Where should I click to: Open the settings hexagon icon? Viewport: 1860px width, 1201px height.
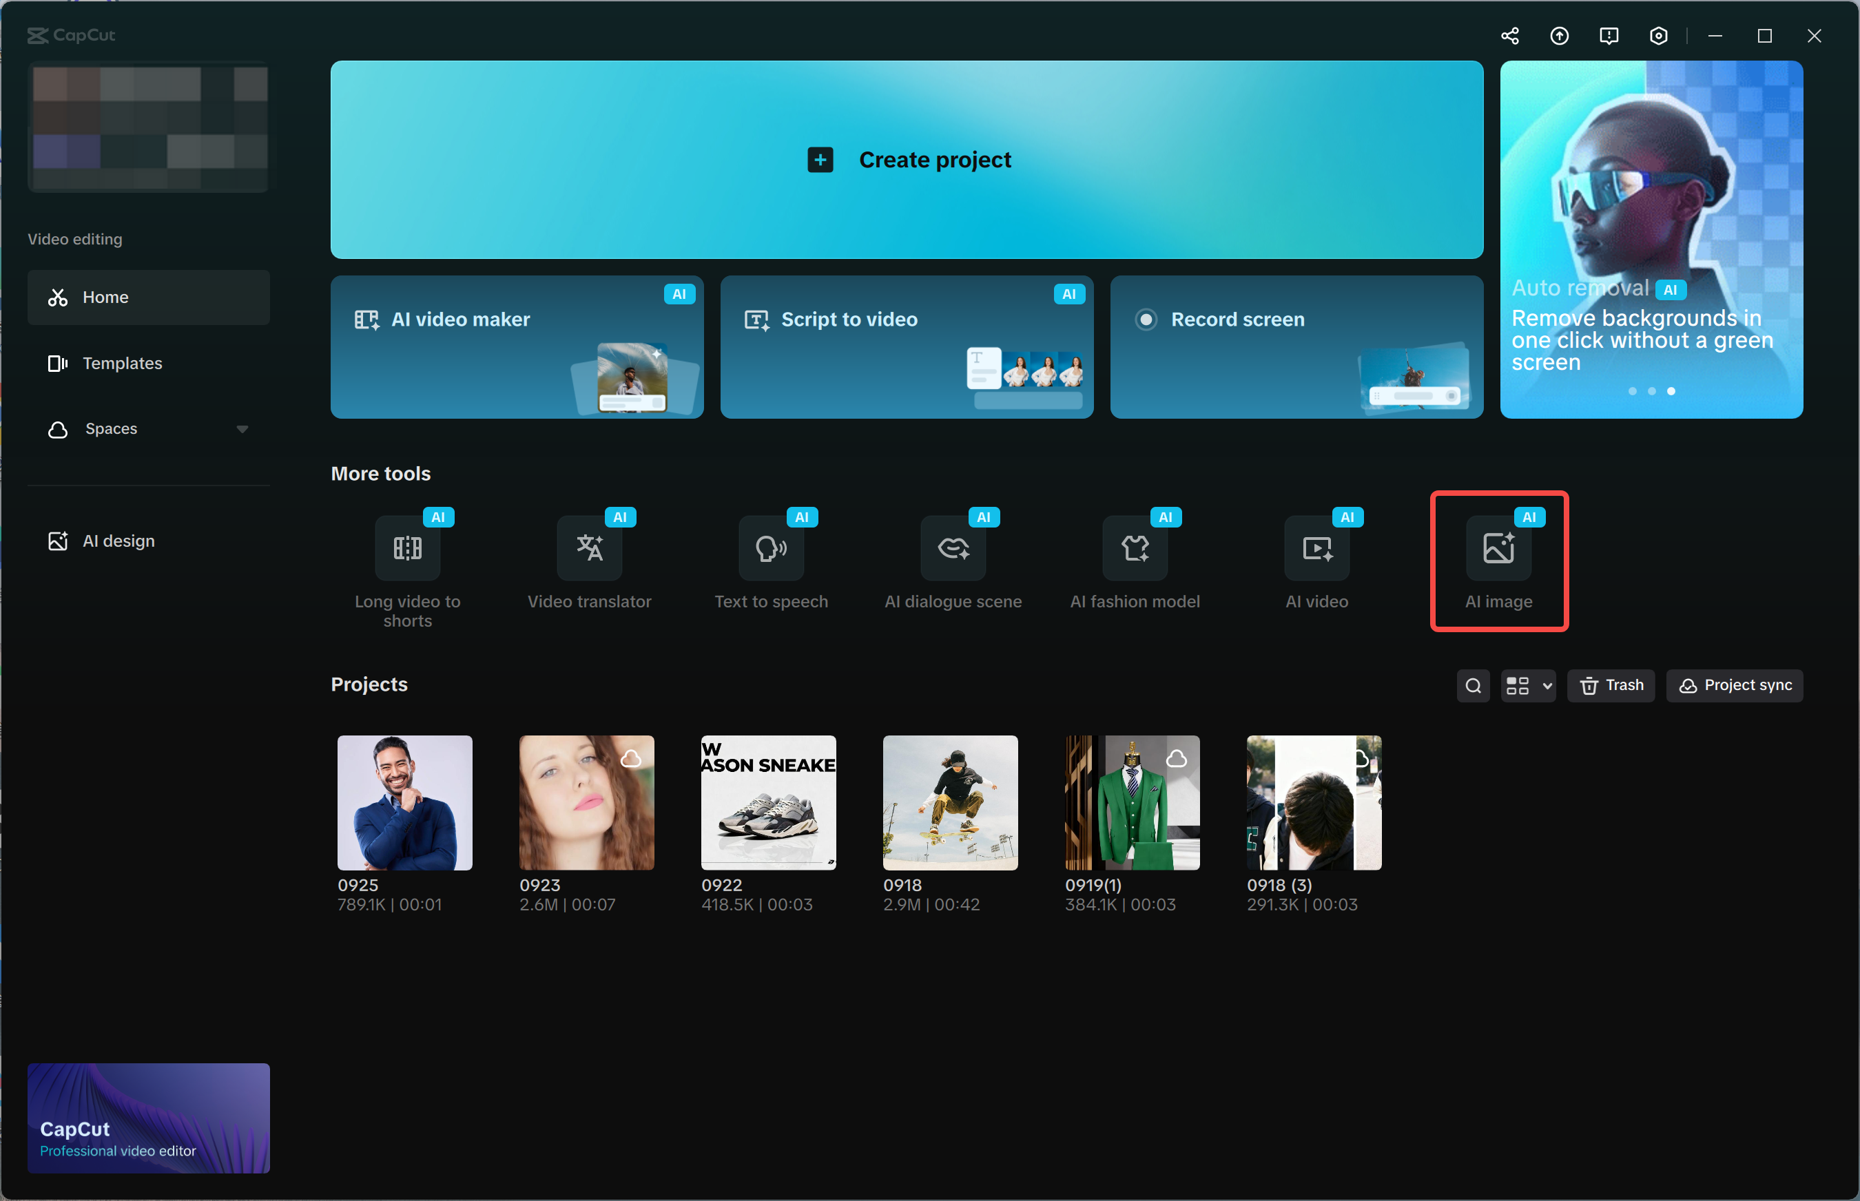pyautogui.click(x=1659, y=36)
